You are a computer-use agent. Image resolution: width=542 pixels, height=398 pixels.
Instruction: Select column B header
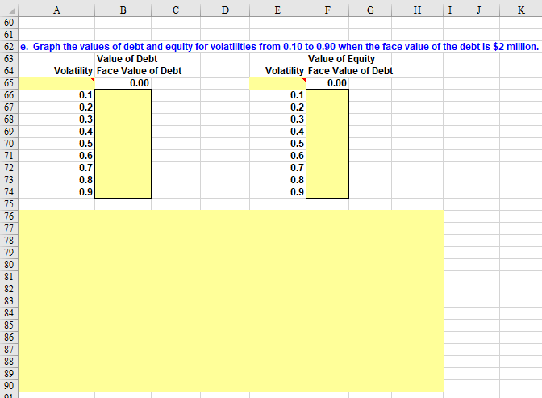pos(123,10)
